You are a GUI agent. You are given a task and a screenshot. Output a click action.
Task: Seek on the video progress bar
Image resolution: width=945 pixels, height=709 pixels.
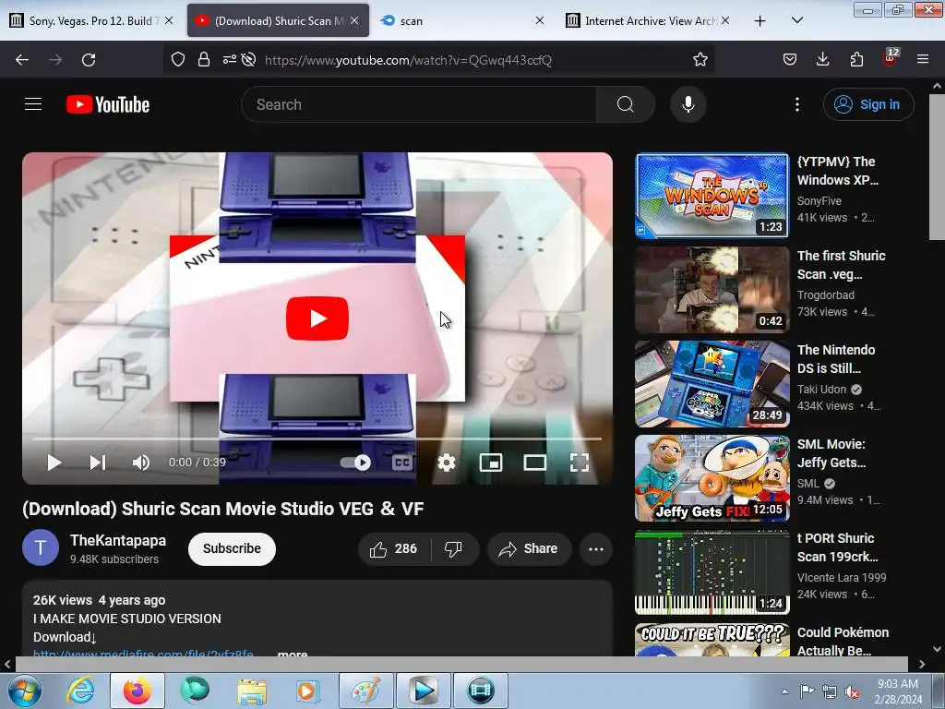pos(317,439)
